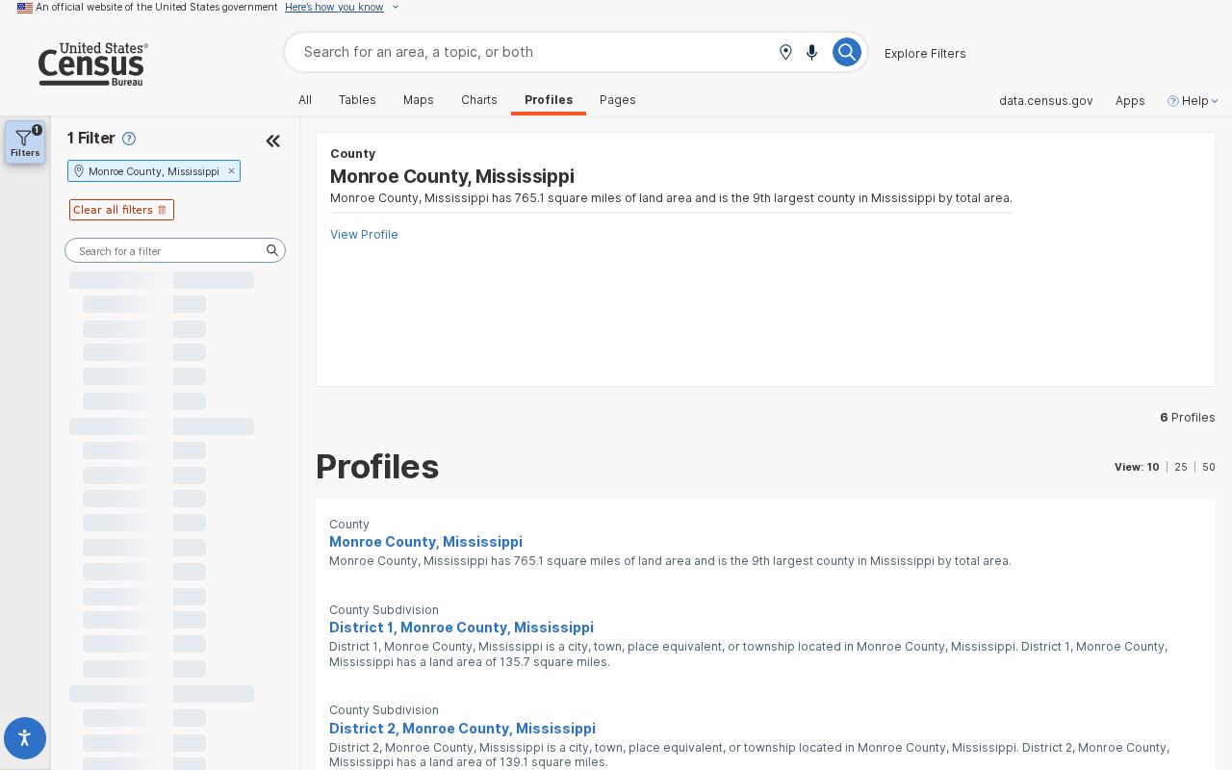The height and width of the screenshot is (770, 1232).
Task: Open Monroe County, Mississippi profile result link
Action: point(425,542)
